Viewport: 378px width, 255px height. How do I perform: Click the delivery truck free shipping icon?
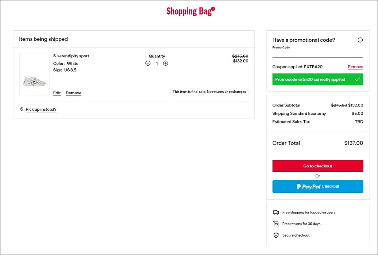[x=276, y=213]
